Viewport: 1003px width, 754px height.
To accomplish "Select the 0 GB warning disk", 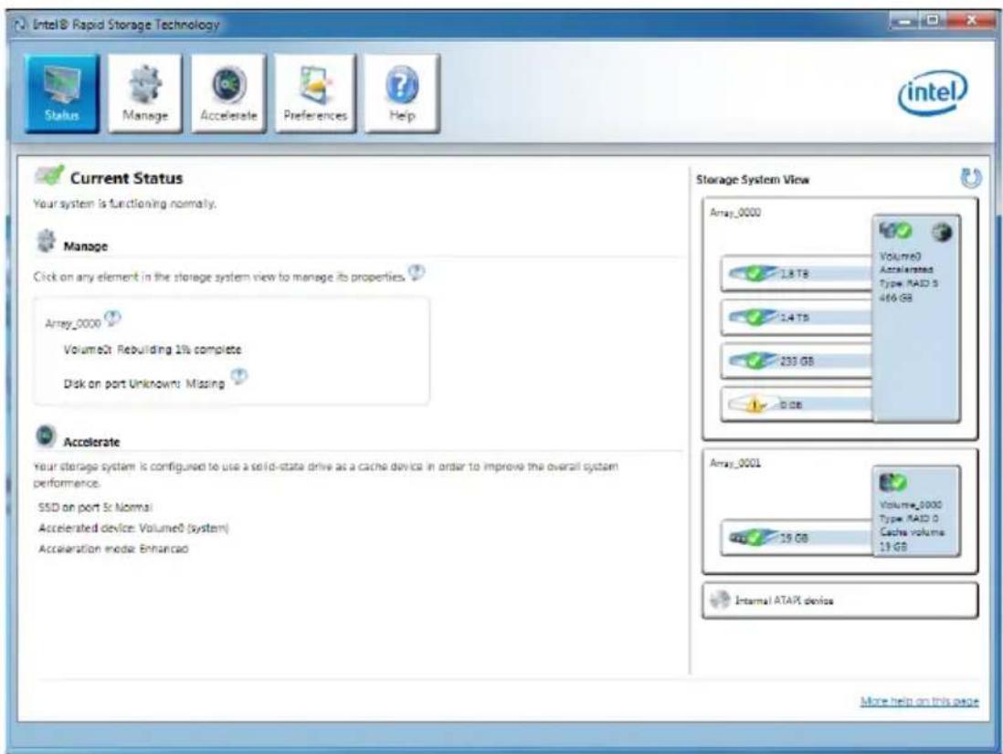I will tap(797, 404).
